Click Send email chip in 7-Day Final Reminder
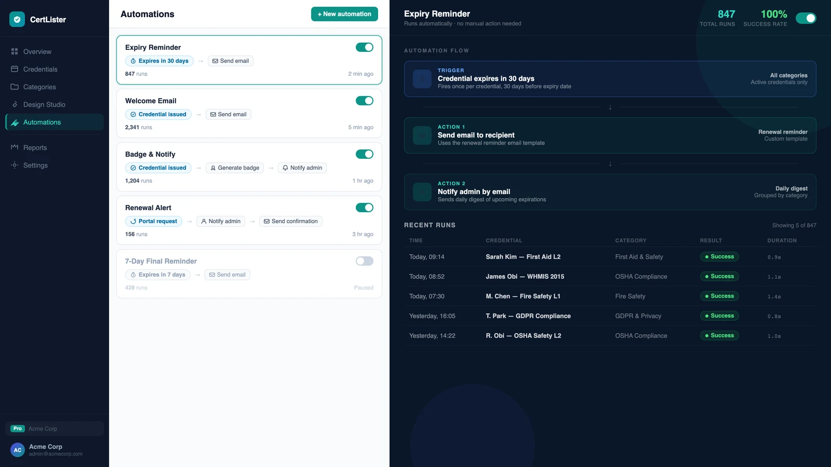 pyautogui.click(x=227, y=274)
